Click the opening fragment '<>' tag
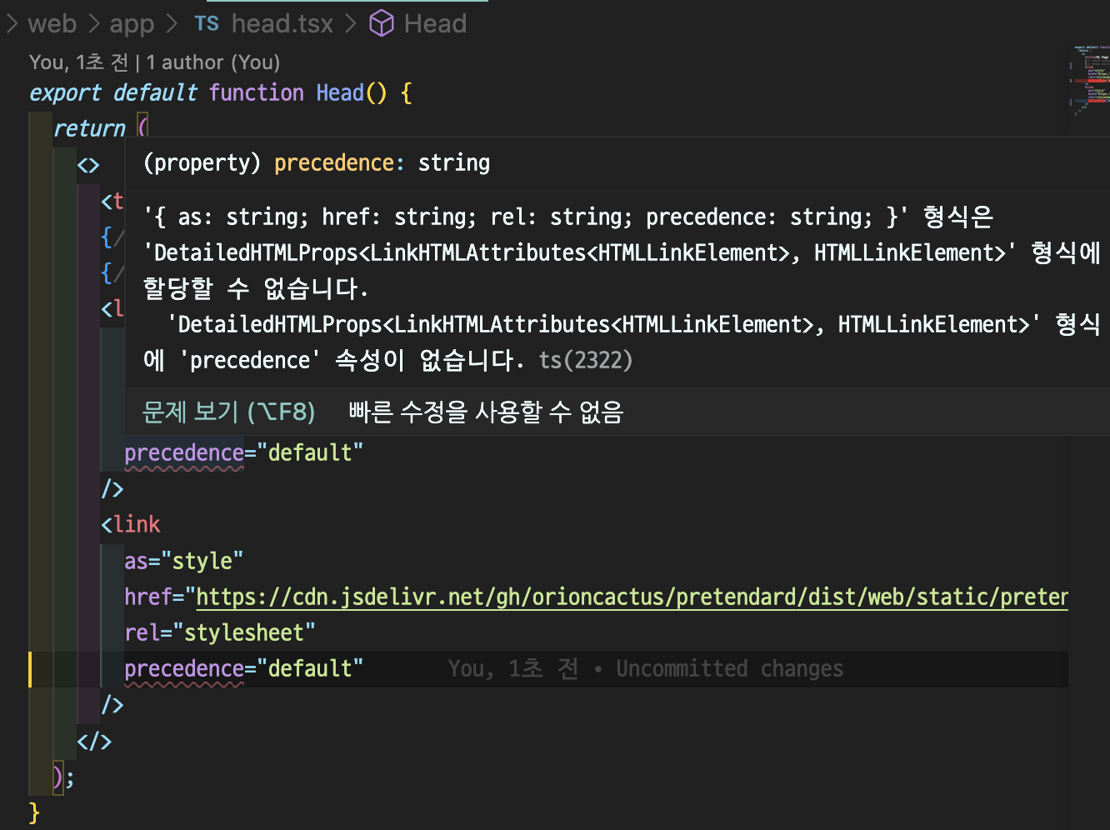 click(88, 164)
